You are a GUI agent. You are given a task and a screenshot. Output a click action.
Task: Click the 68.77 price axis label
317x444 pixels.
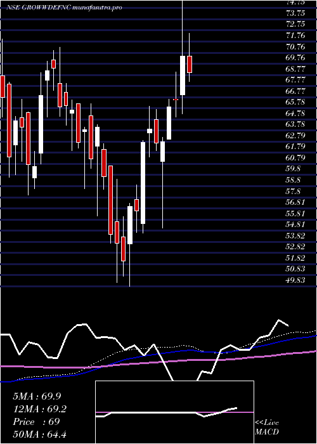coord(295,69)
